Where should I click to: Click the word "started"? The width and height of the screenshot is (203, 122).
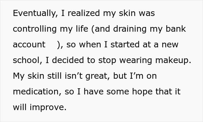coord(125,44)
